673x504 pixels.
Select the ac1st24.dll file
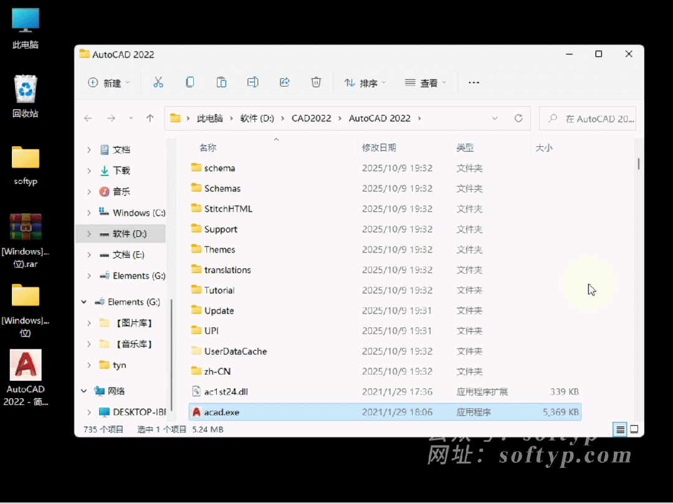coord(385,392)
